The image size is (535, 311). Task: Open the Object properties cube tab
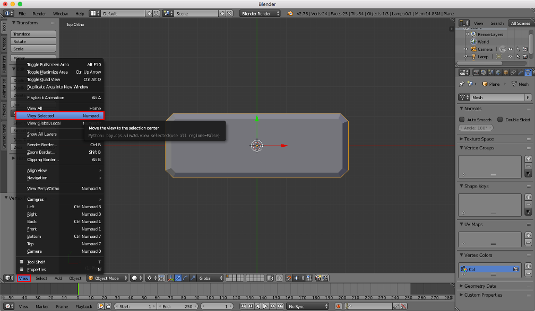point(506,73)
